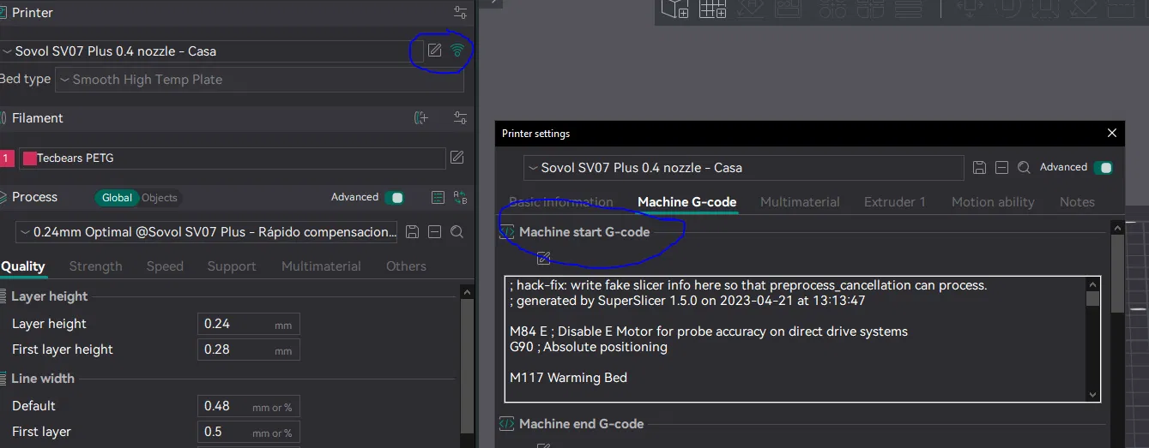This screenshot has height=448, width=1149.
Task: Switch to the Others tab
Action: tap(406, 266)
